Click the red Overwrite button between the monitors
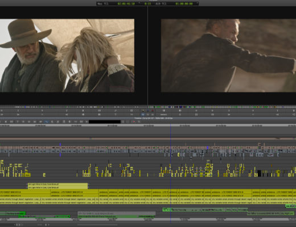 tap(153, 111)
